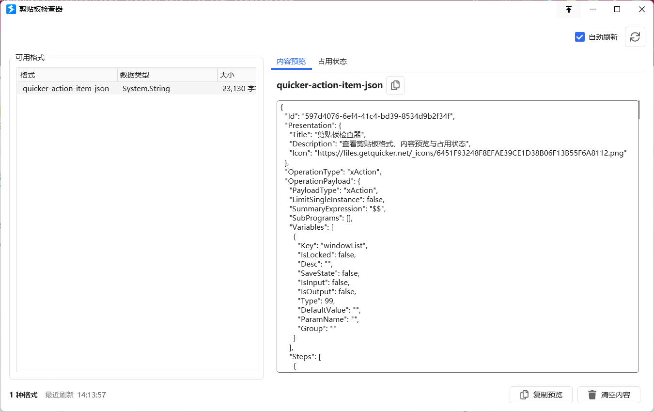Click the "Icon" URL line
Image resolution: width=654 pixels, height=412 pixels.
coord(458,153)
